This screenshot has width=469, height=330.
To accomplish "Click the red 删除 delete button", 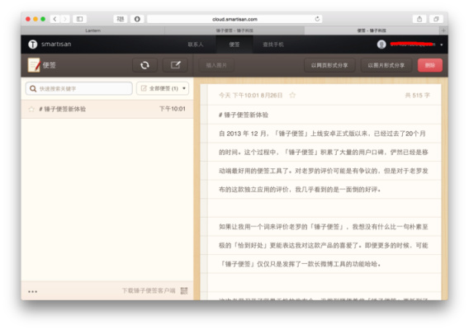I will pos(430,65).
